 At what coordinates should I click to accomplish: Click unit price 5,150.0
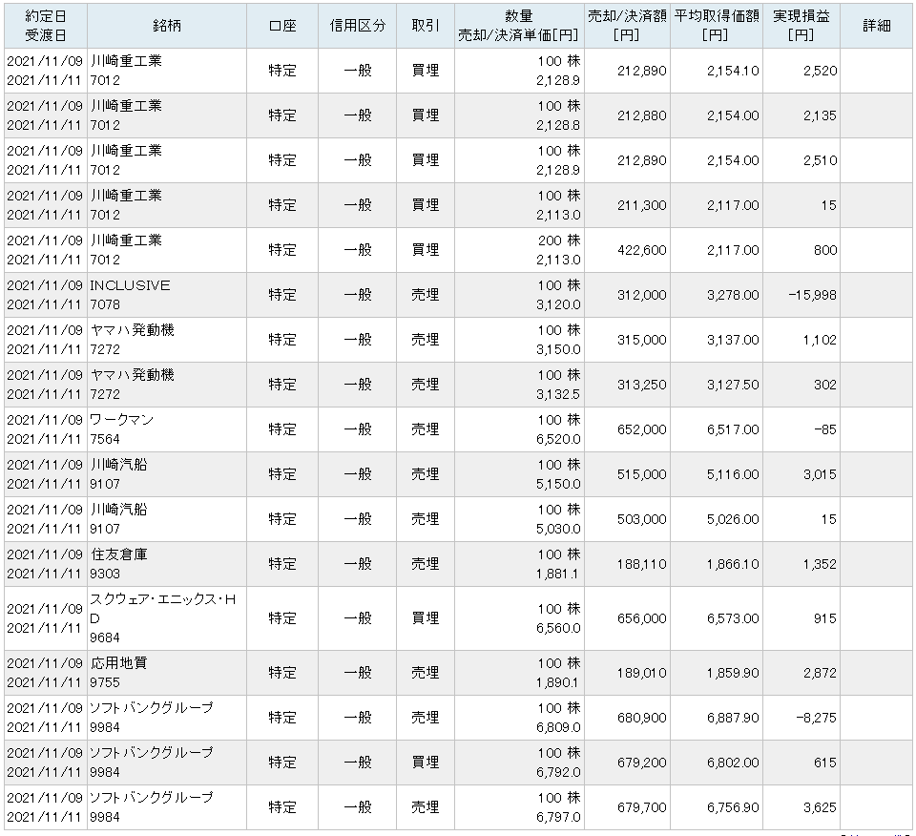558,484
